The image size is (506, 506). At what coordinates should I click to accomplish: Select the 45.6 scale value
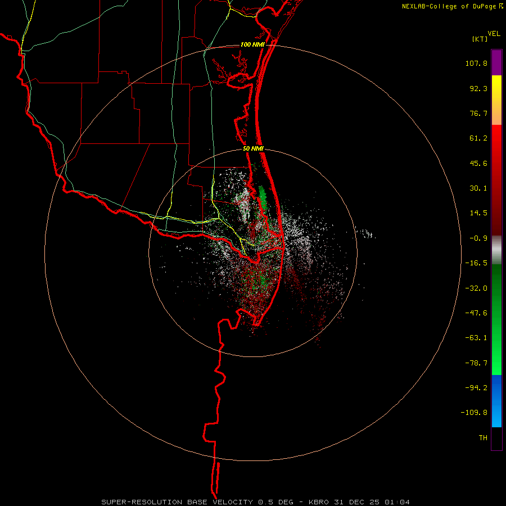(x=478, y=163)
